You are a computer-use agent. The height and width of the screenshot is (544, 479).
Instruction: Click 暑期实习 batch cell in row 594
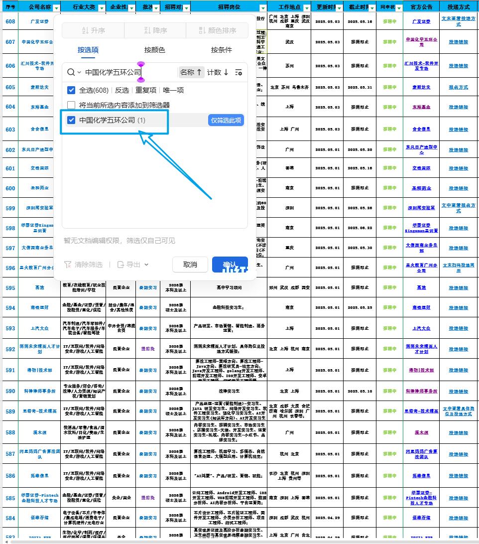tap(148, 308)
